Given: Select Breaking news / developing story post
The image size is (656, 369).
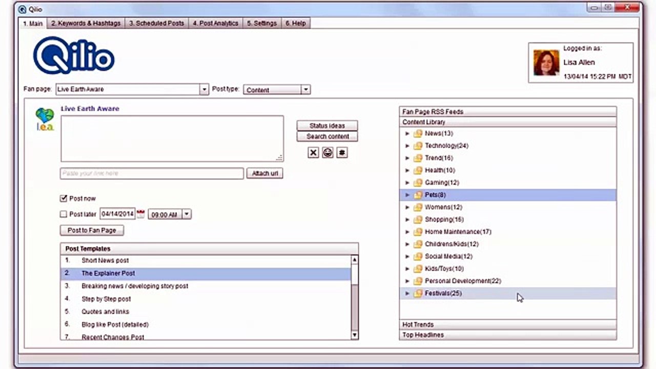Looking at the screenshot, I should point(206,286).
